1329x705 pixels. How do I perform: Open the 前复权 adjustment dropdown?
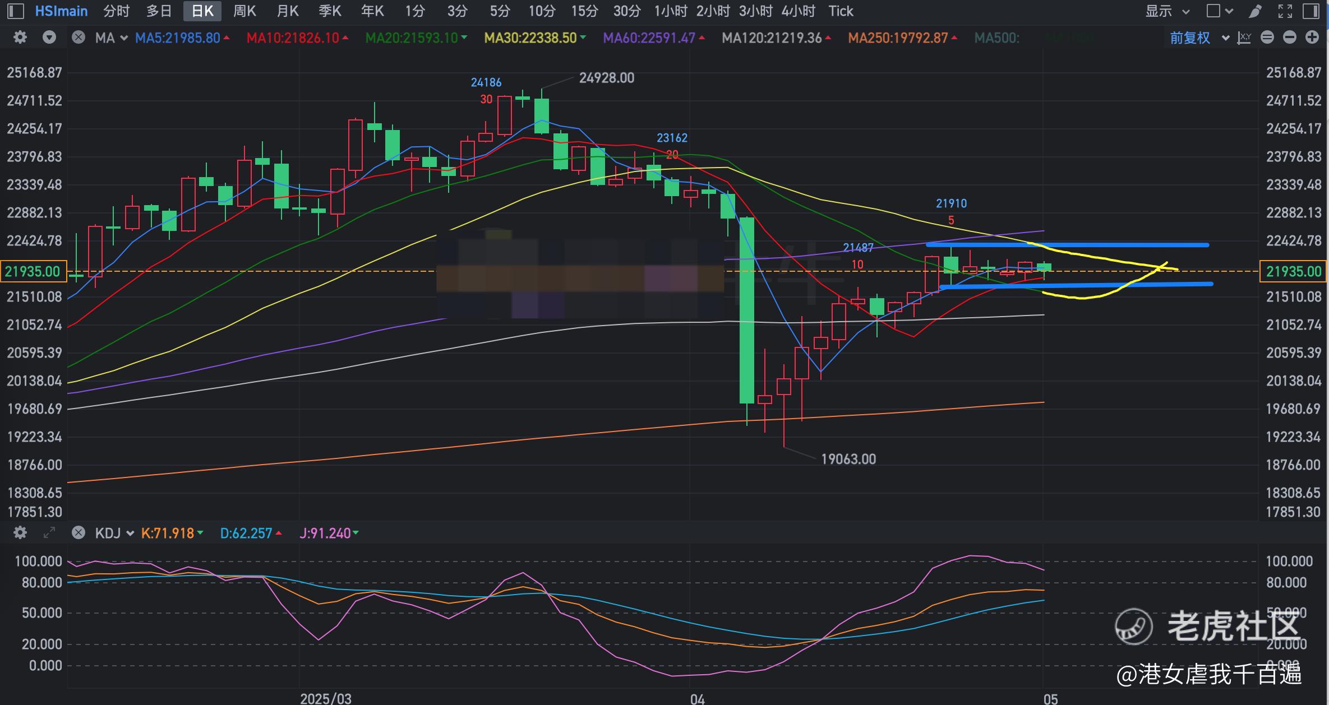[x=1199, y=38]
